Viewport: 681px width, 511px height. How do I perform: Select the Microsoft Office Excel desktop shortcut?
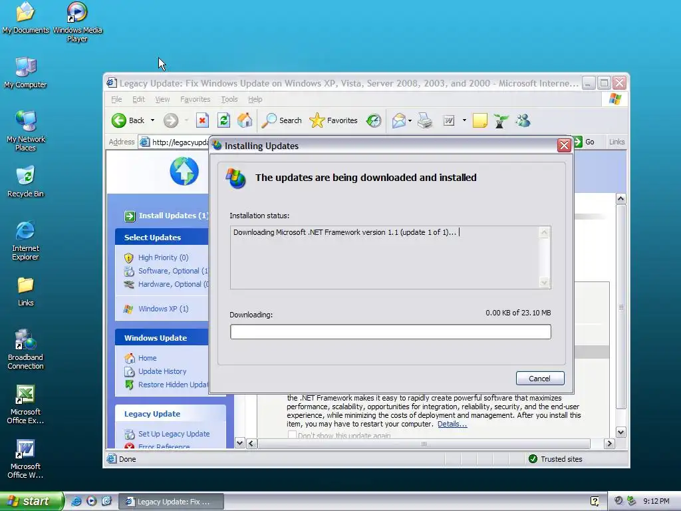pos(26,404)
